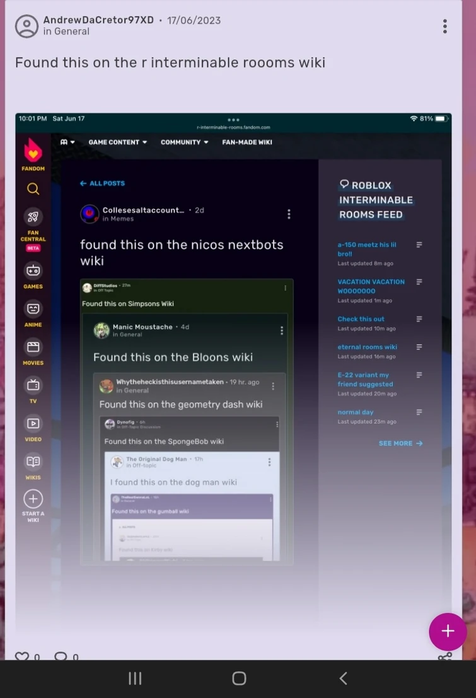Open the Games controller icon

click(x=33, y=270)
